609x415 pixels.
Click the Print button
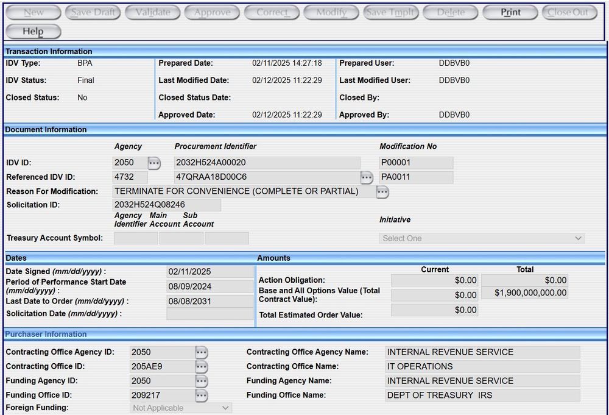[510, 12]
